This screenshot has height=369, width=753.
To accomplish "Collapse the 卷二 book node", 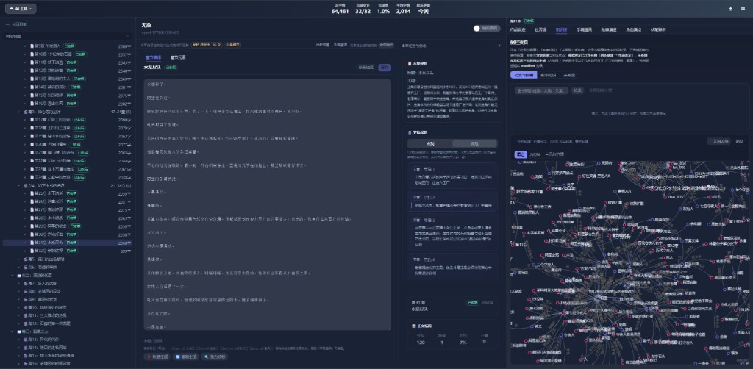I will coord(13,275).
